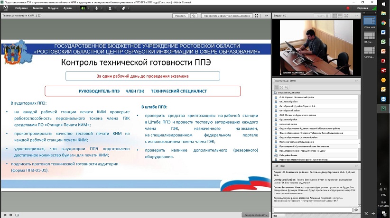The width and height of the screenshot is (390, 218).
Task: Click the Рисовать button
Action: (x=180, y=16)
